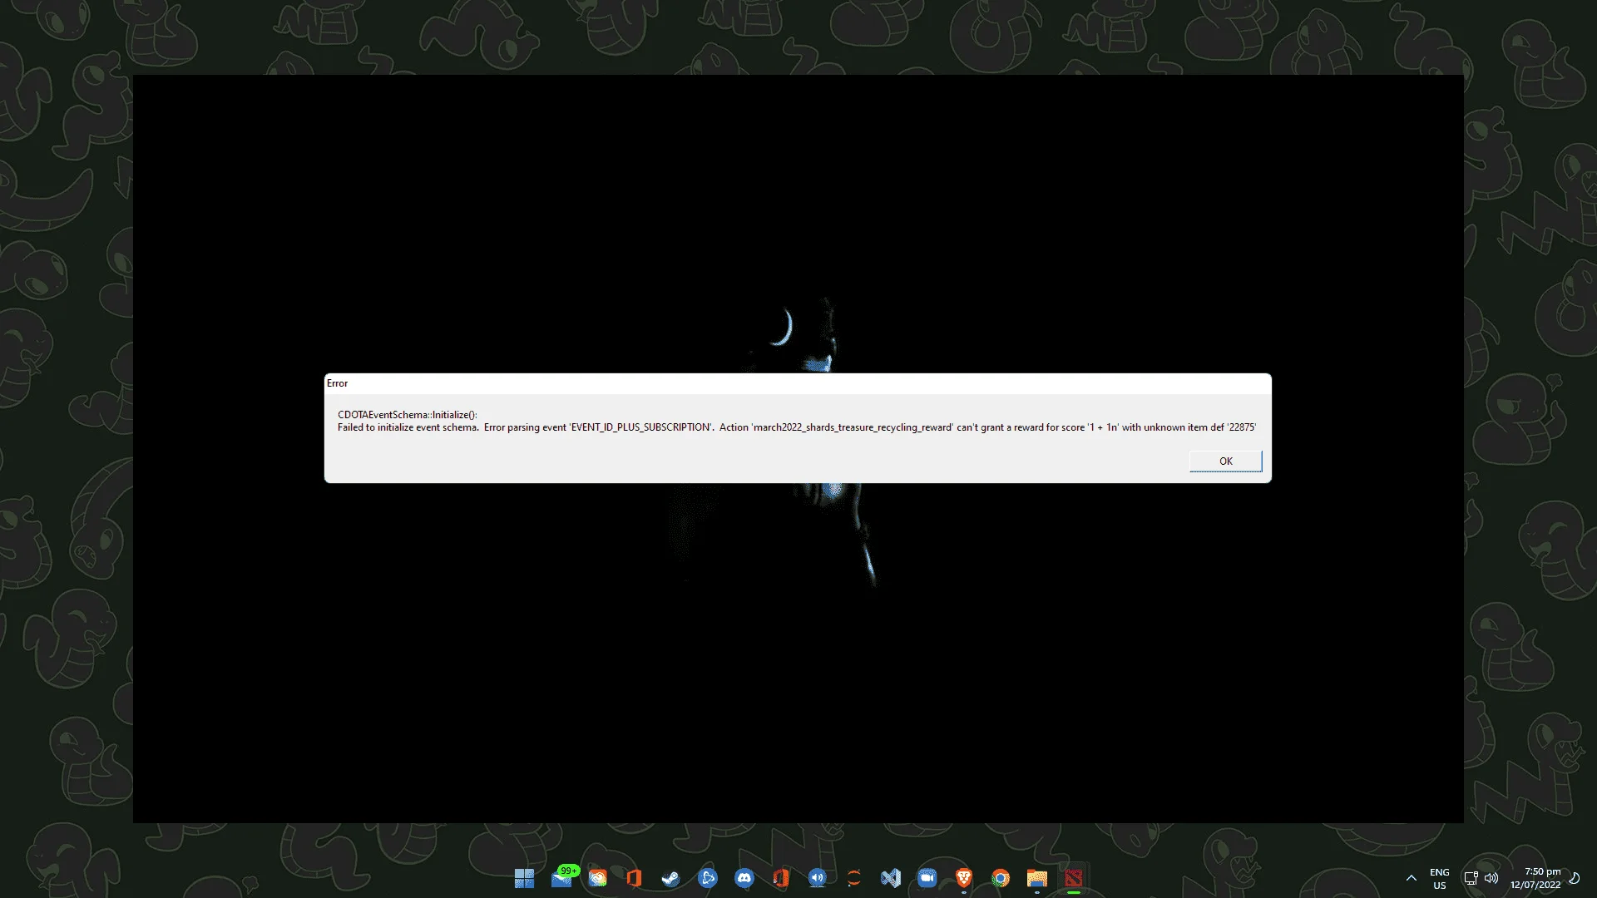The width and height of the screenshot is (1597, 898).
Task: Switch to the Dota 2 taskbar icon
Action: pyautogui.click(x=1073, y=878)
